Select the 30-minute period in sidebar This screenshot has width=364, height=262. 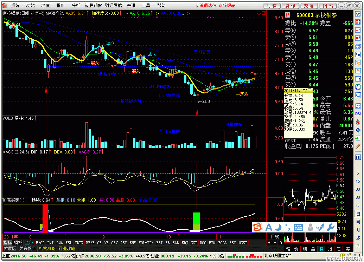tap(358, 189)
